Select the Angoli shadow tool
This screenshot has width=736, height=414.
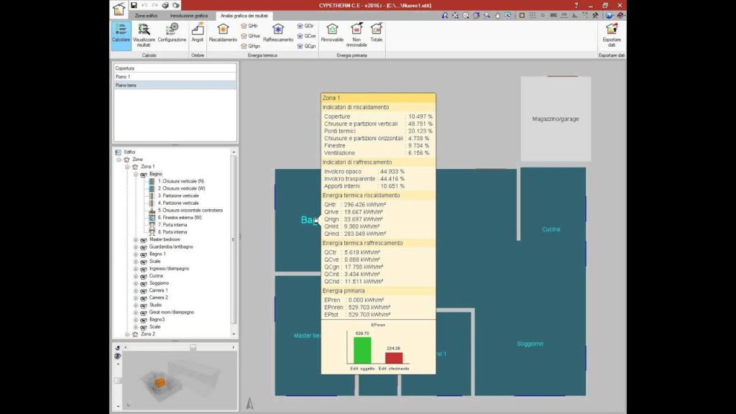(198, 34)
